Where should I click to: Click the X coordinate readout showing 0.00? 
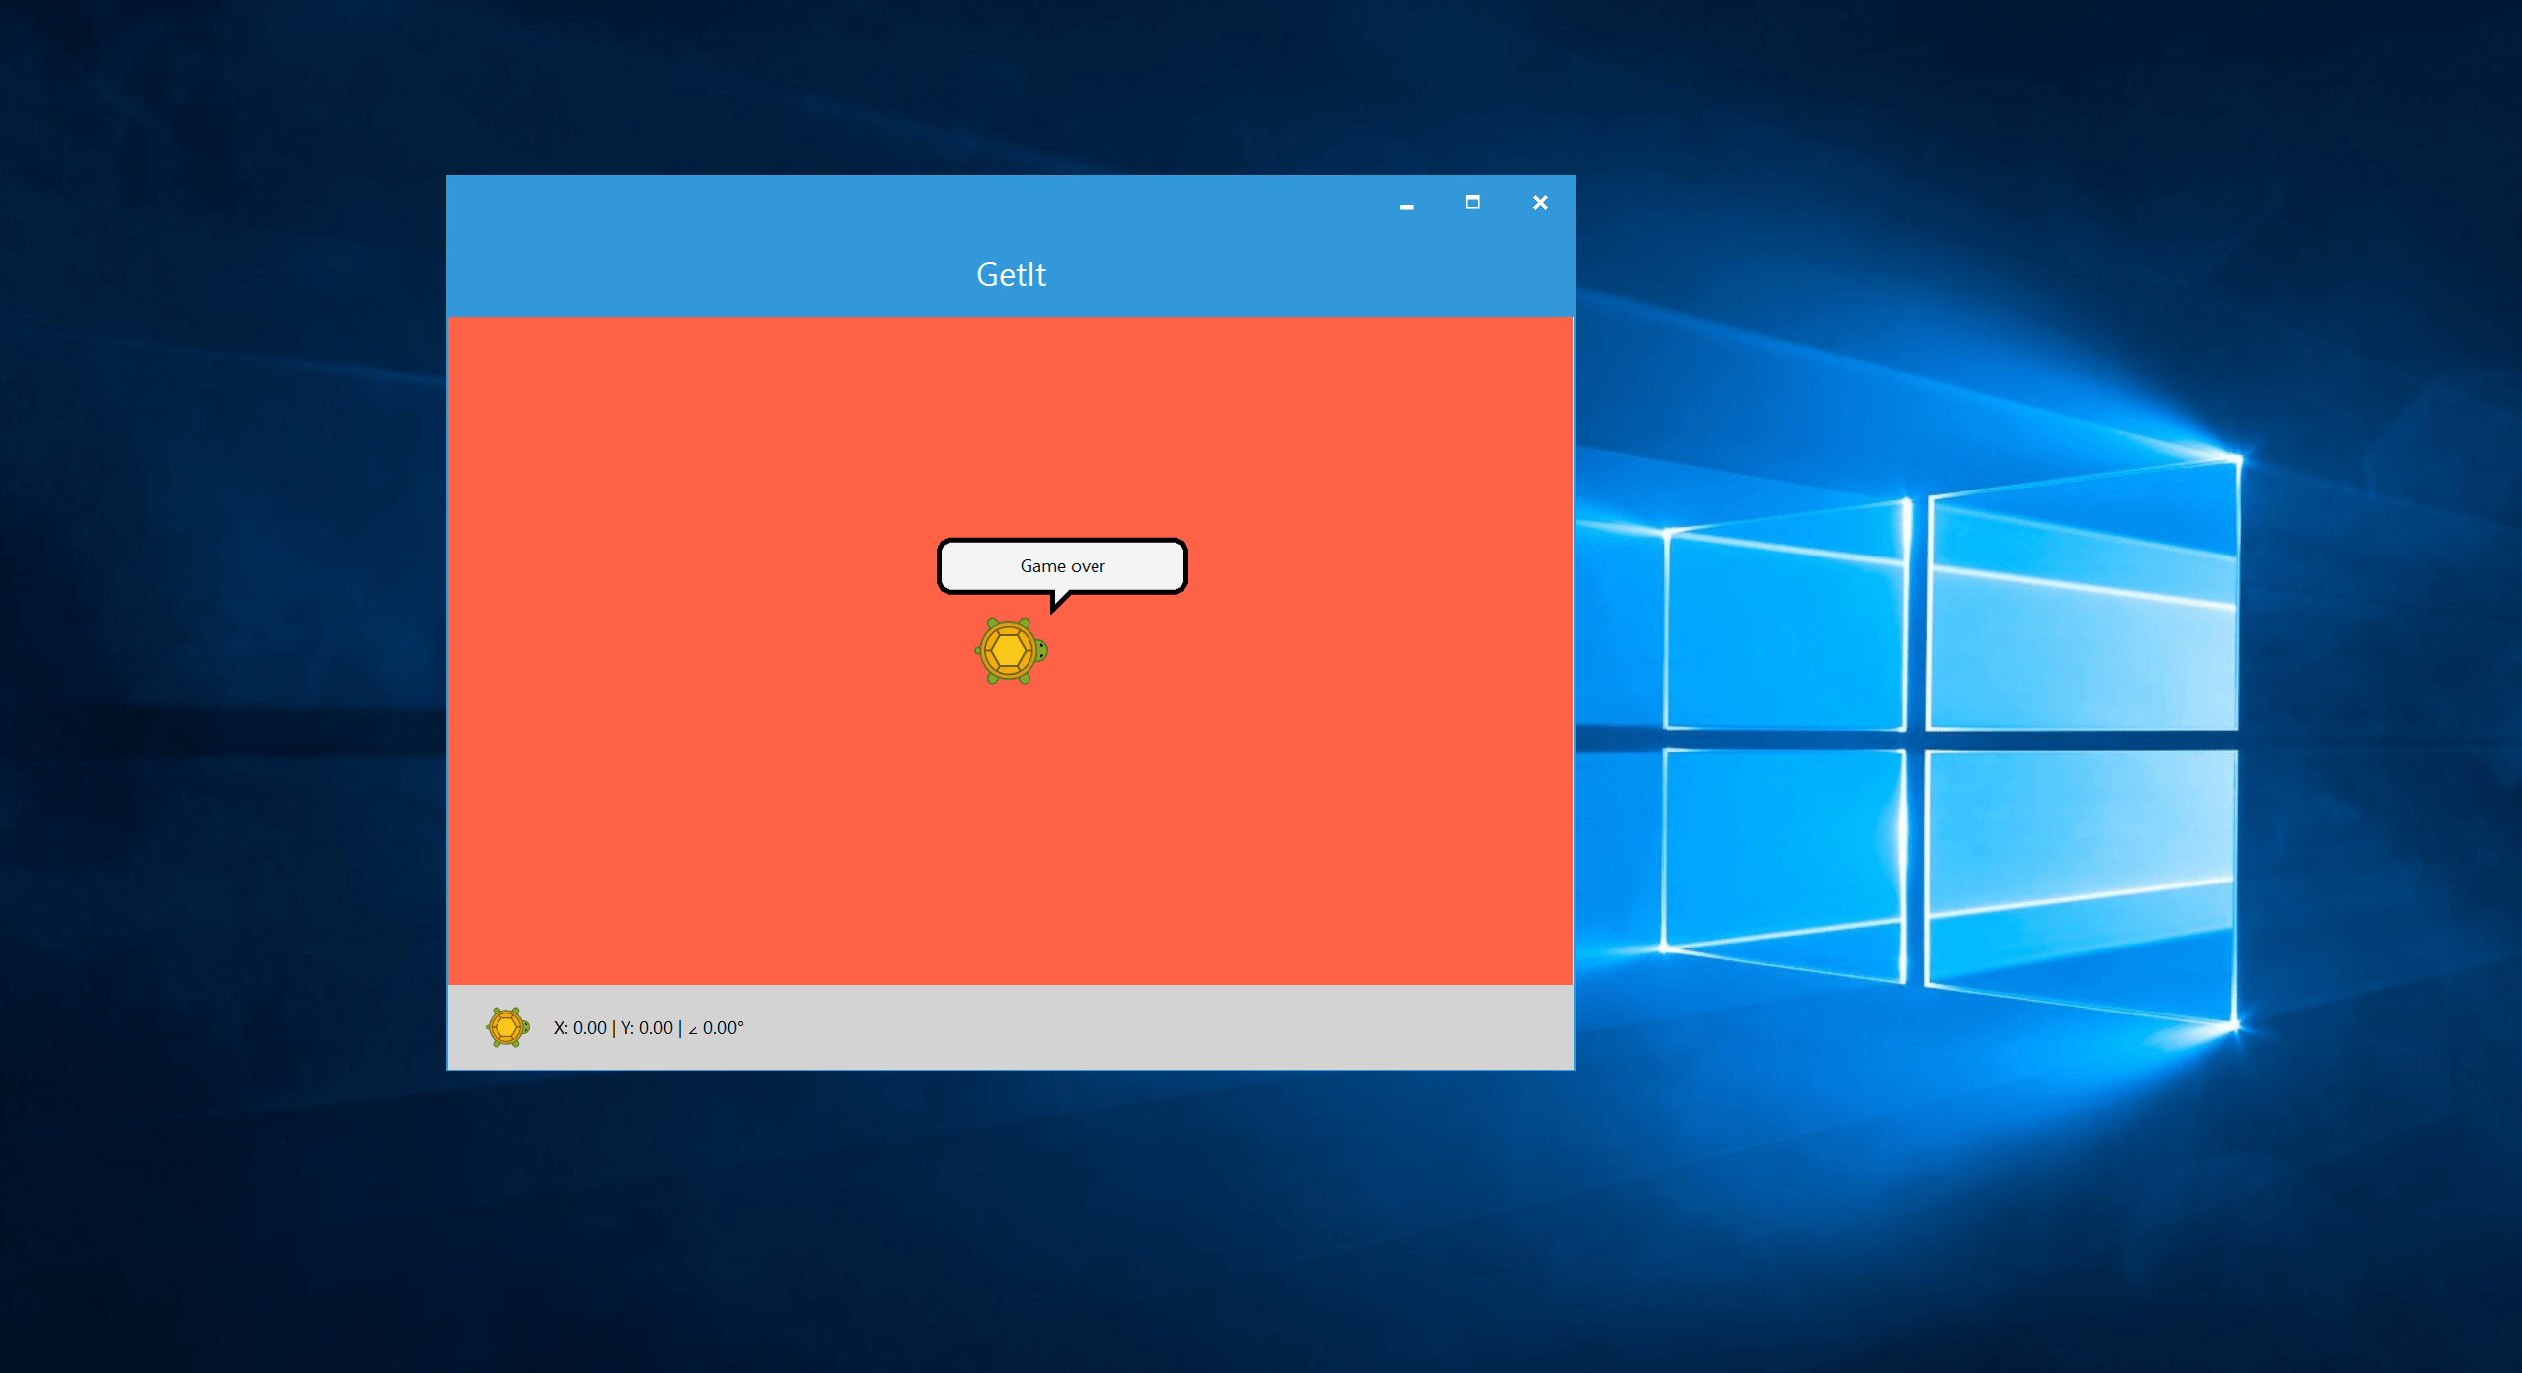[x=580, y=1027]
